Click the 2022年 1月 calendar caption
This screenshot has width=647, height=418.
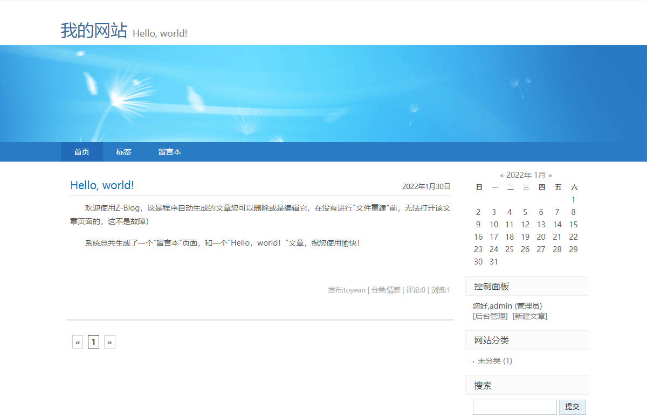(x=526, y=175)
